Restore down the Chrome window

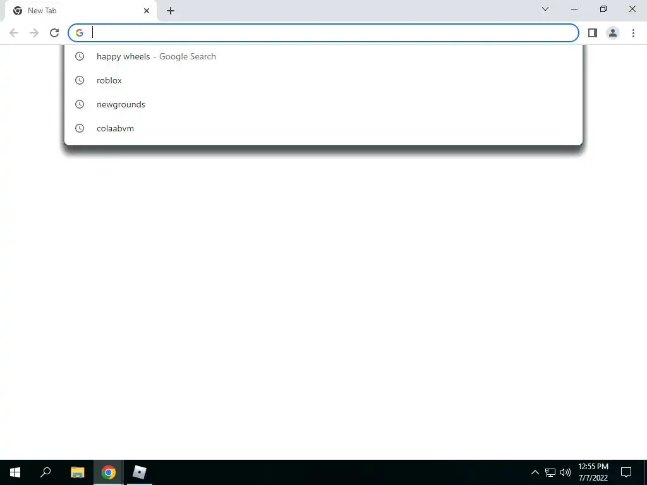click(603, 9)
